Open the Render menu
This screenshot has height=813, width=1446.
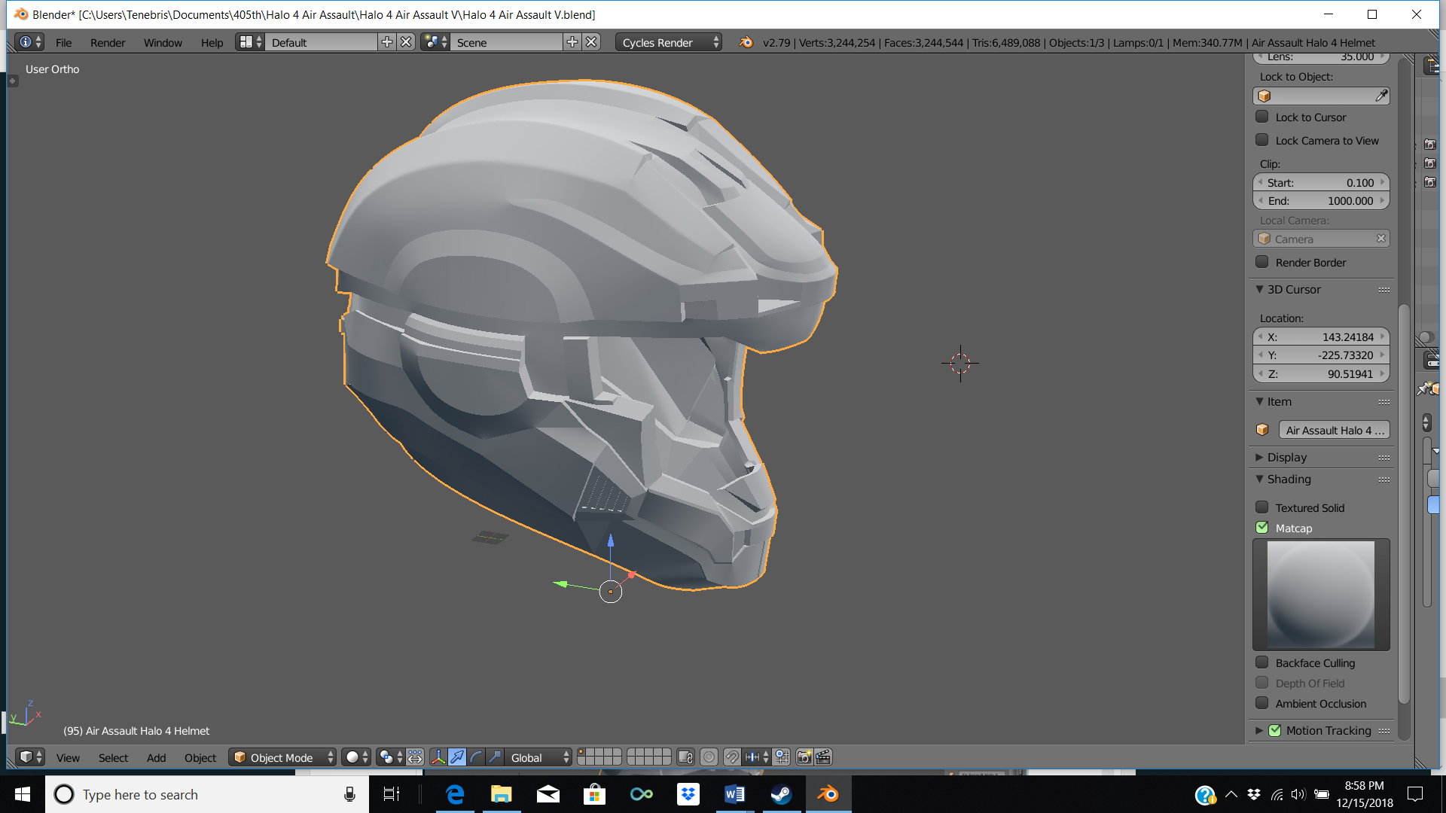click(x=108, y=42)
